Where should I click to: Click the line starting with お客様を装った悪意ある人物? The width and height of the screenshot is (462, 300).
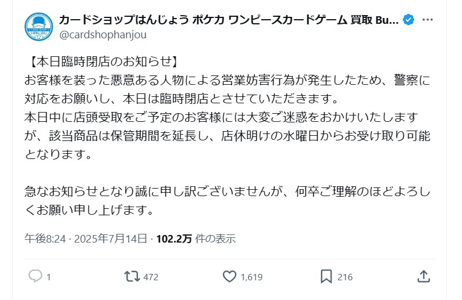[228, 79]
